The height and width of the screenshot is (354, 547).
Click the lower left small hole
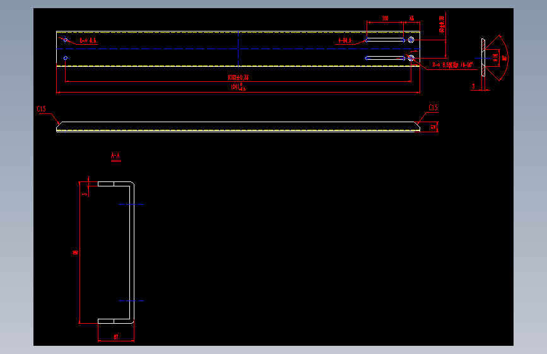coord(65,58)
